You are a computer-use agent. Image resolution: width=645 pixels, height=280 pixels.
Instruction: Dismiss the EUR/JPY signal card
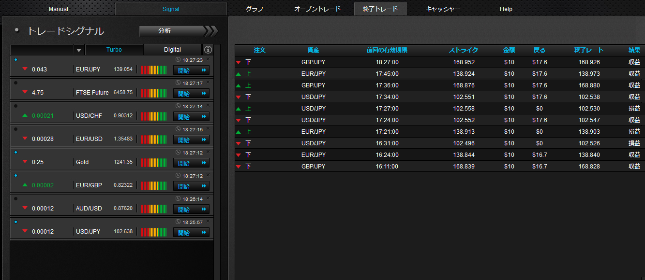[x=208, y=58]
